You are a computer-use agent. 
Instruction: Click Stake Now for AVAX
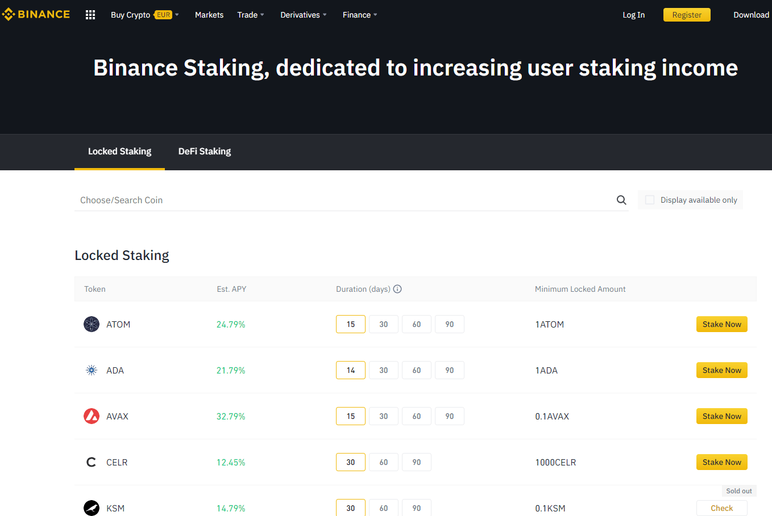[722, 416]
